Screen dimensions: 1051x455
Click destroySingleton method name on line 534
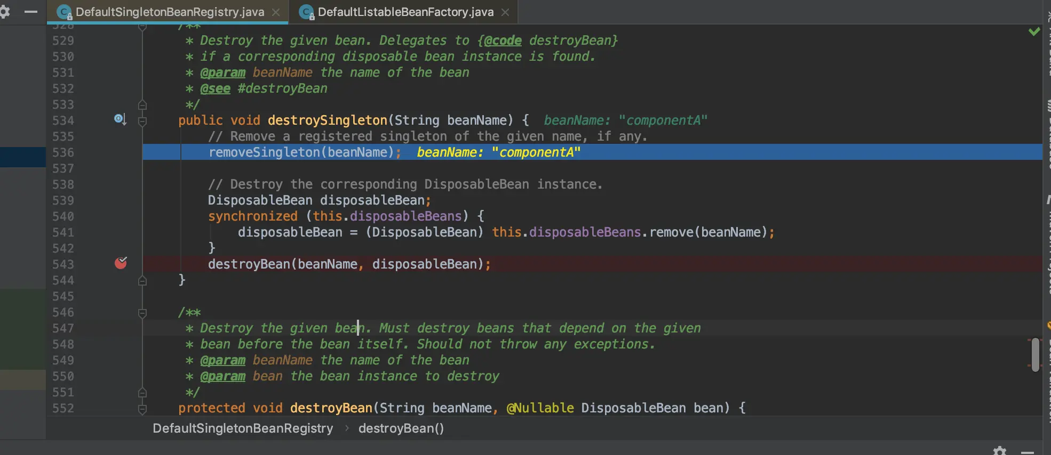click(x=328, y=120)
